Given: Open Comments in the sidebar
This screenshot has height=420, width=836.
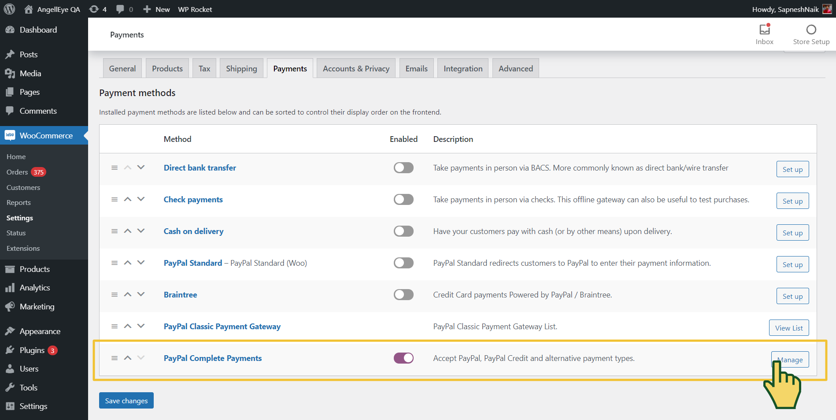Looking at the screenshot, I should pyautogui.click(x=44, y=111).
